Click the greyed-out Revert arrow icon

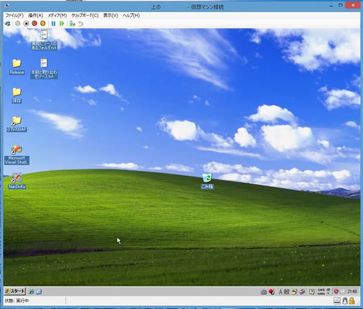coord(80,24)
